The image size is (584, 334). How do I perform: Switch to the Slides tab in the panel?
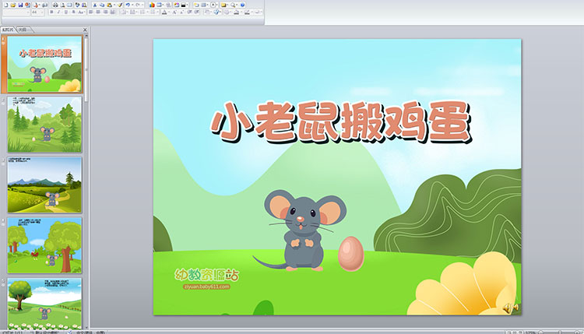8,30
